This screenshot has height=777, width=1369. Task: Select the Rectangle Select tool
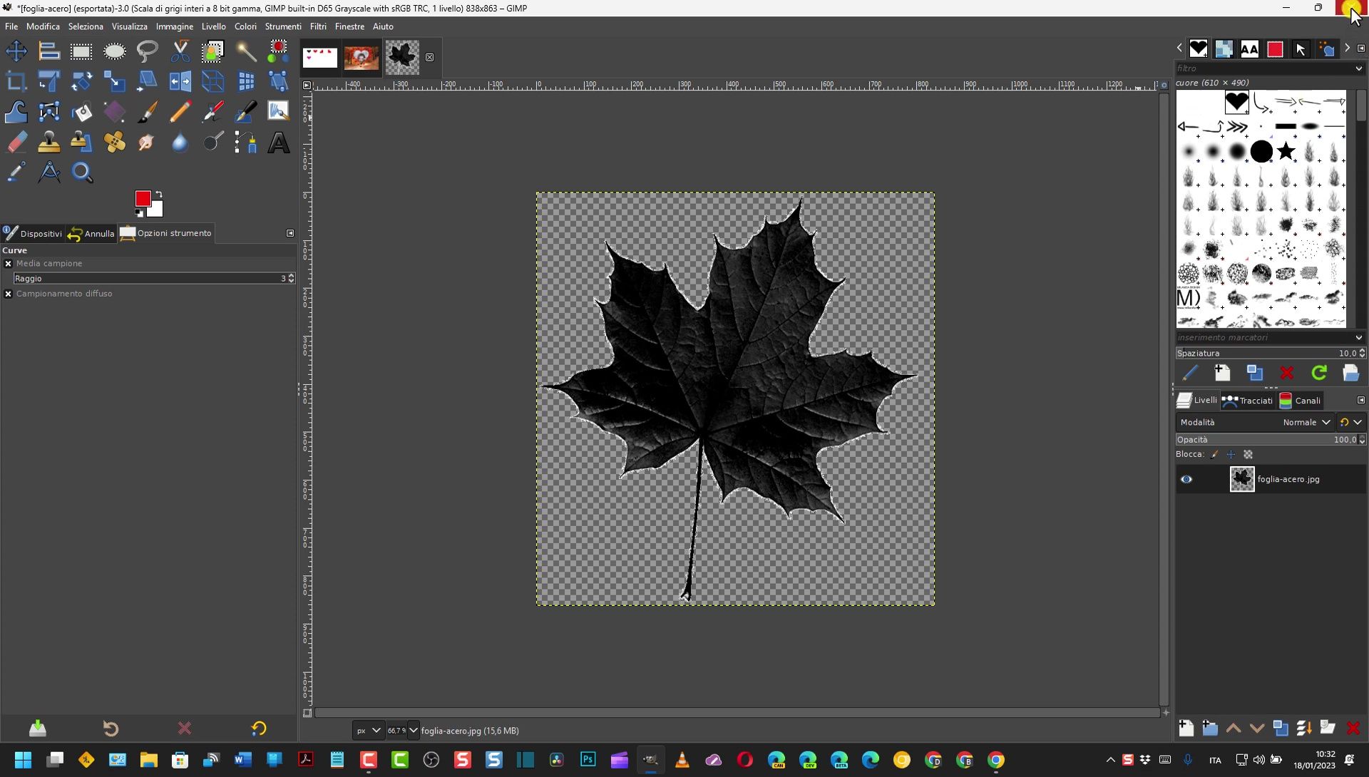(81, 51)
